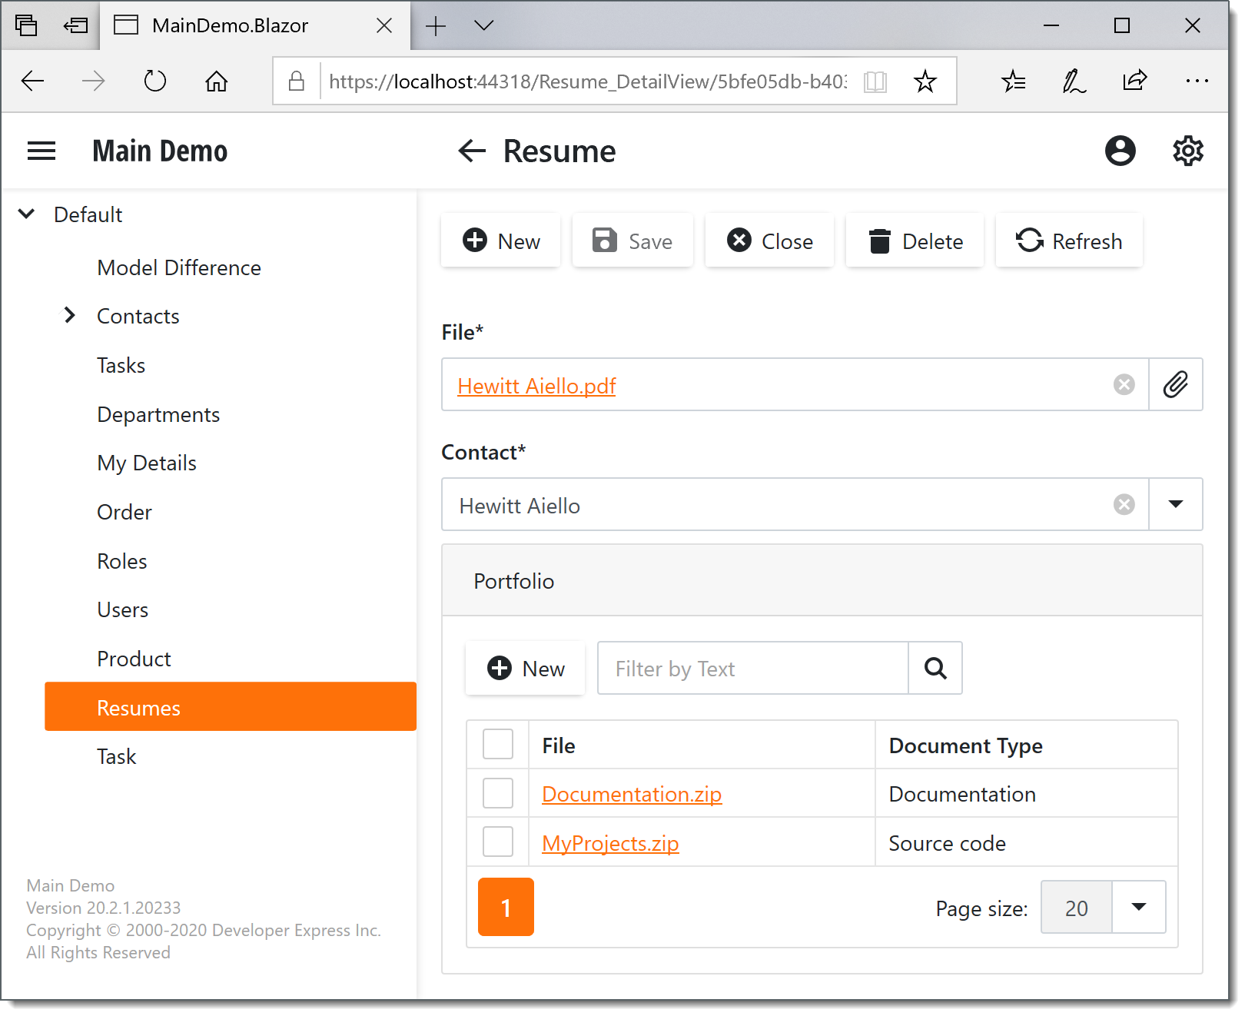Open the user account icon
This screenshot has width=1245, height=1016.
pos(1120,151)
